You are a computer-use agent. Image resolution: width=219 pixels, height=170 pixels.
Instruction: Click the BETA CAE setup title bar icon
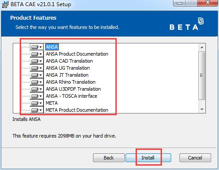click(x=5, y=4)
